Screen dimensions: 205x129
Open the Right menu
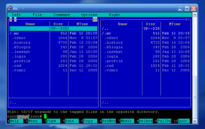tap(115, 15)
